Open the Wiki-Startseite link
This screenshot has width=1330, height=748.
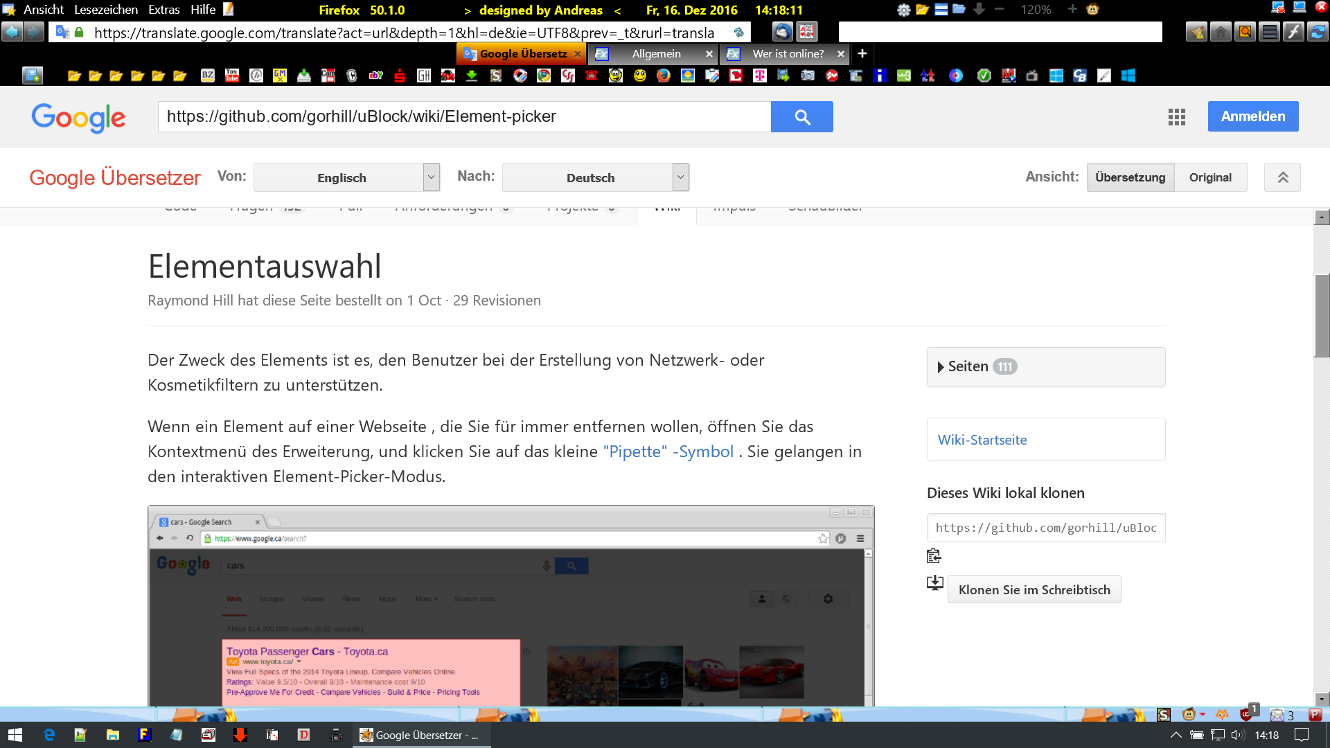(982, 440)
